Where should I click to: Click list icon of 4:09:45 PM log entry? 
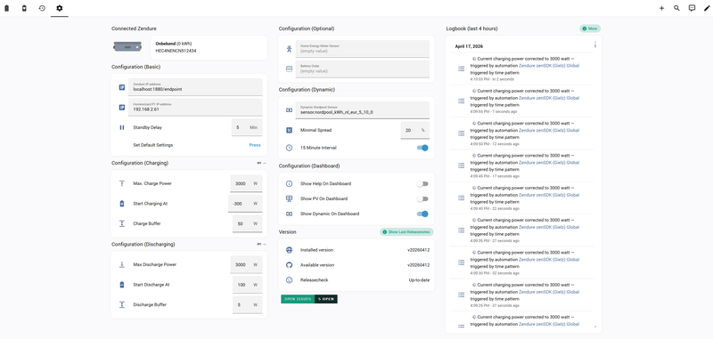click(x=461, y=165)
